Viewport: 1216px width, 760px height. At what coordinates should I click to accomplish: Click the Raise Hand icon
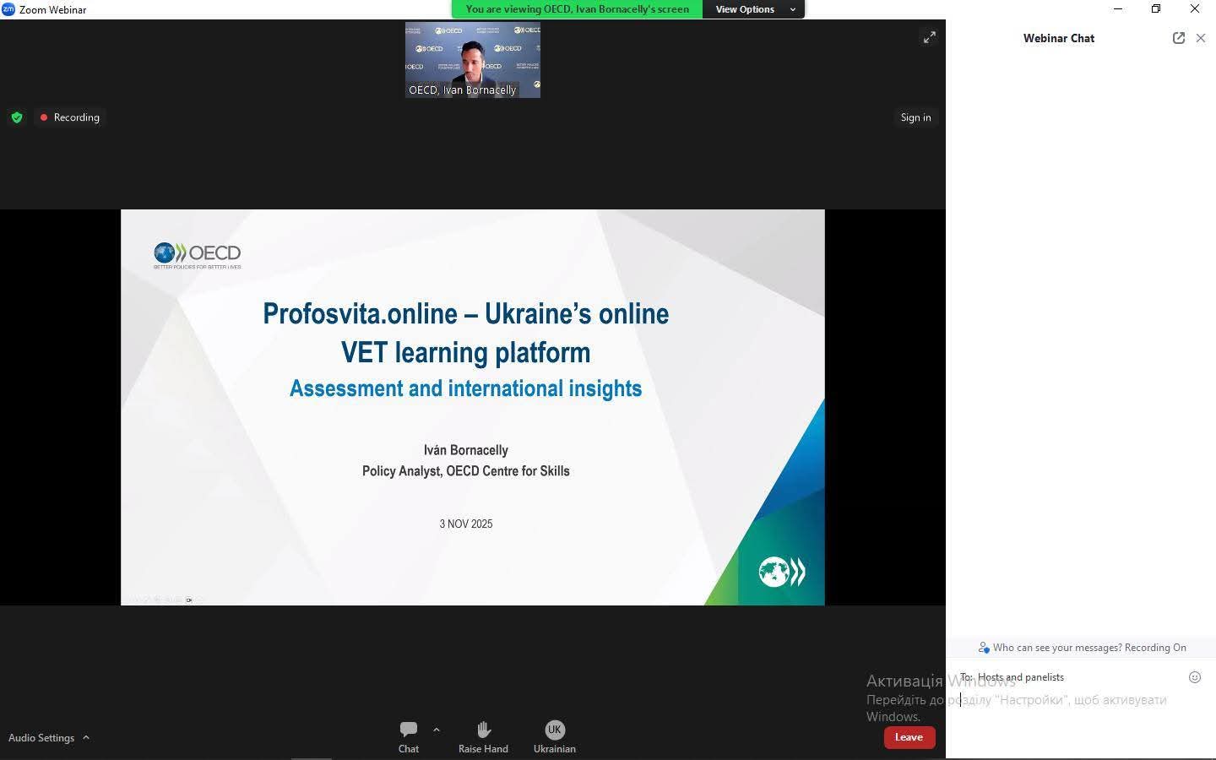[483, 730]
